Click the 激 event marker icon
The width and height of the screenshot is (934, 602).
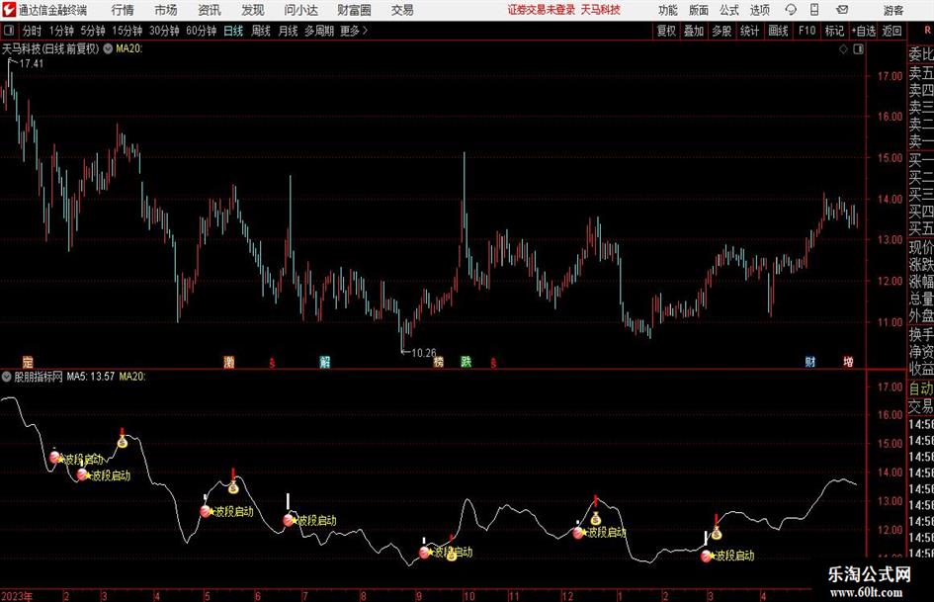tap(228, 361)
